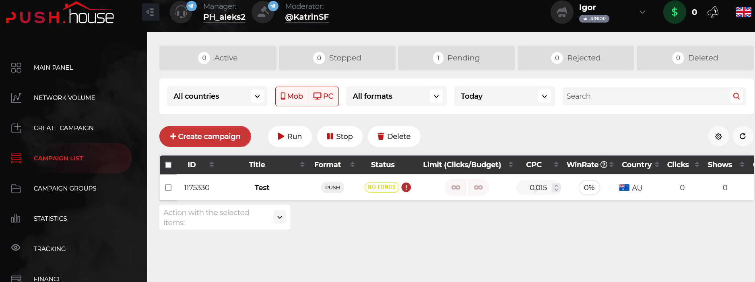Screen dimensions: 755x282
Task: Open the table settings gear icon
Action: pyautogui.click(x=718, y=137)
